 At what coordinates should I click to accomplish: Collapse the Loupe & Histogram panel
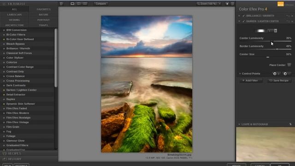point(239,124)
